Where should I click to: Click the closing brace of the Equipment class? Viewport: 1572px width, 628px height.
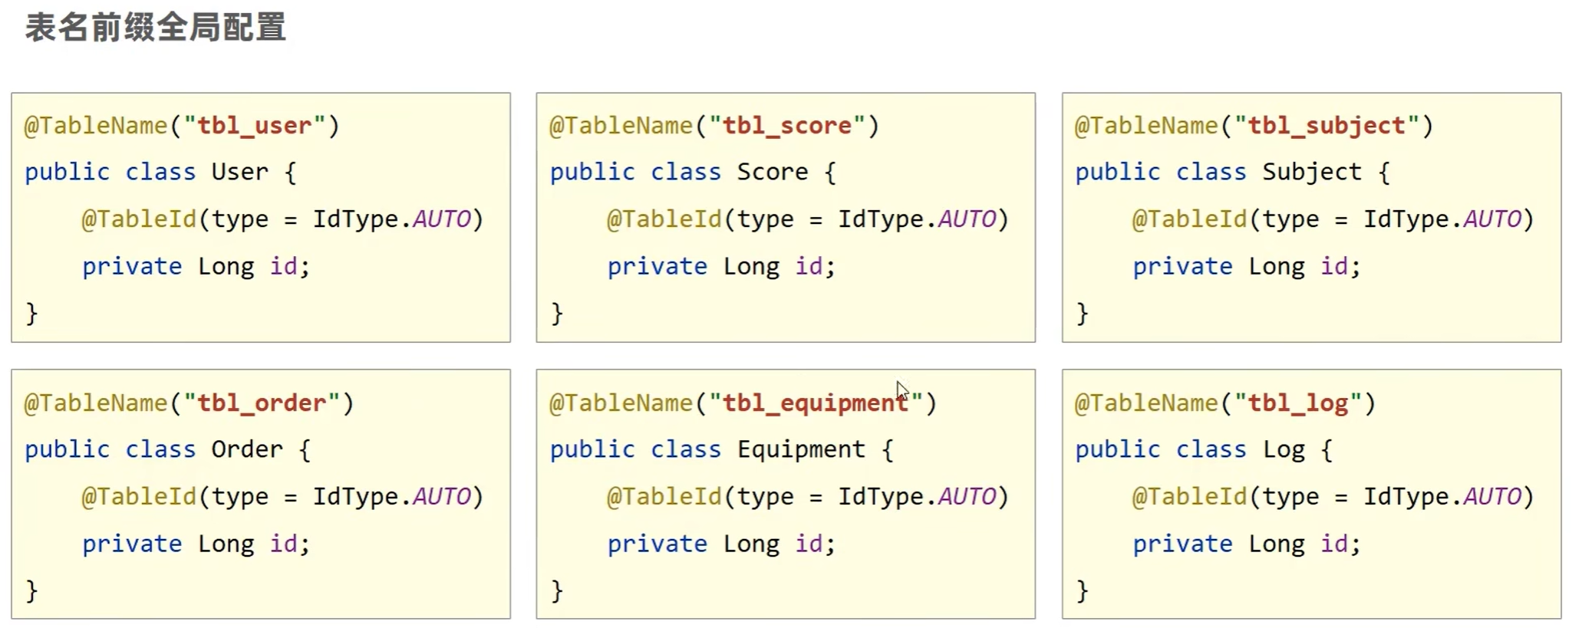pos(557,591)
